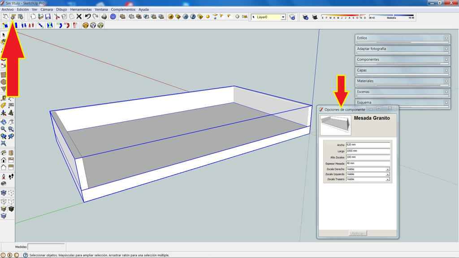Select the Protractor tool
The image size is (459, 258).
point(4,105)
